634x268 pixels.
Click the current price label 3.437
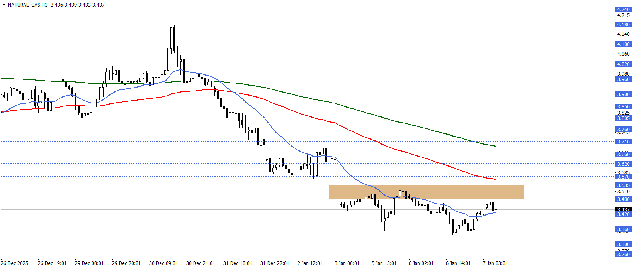(x=623, y=209)
